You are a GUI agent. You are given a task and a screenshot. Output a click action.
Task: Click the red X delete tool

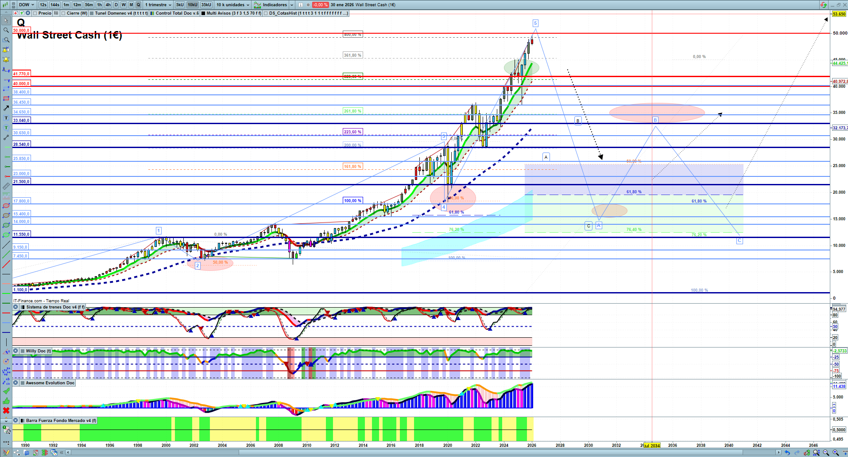point(6,410)
